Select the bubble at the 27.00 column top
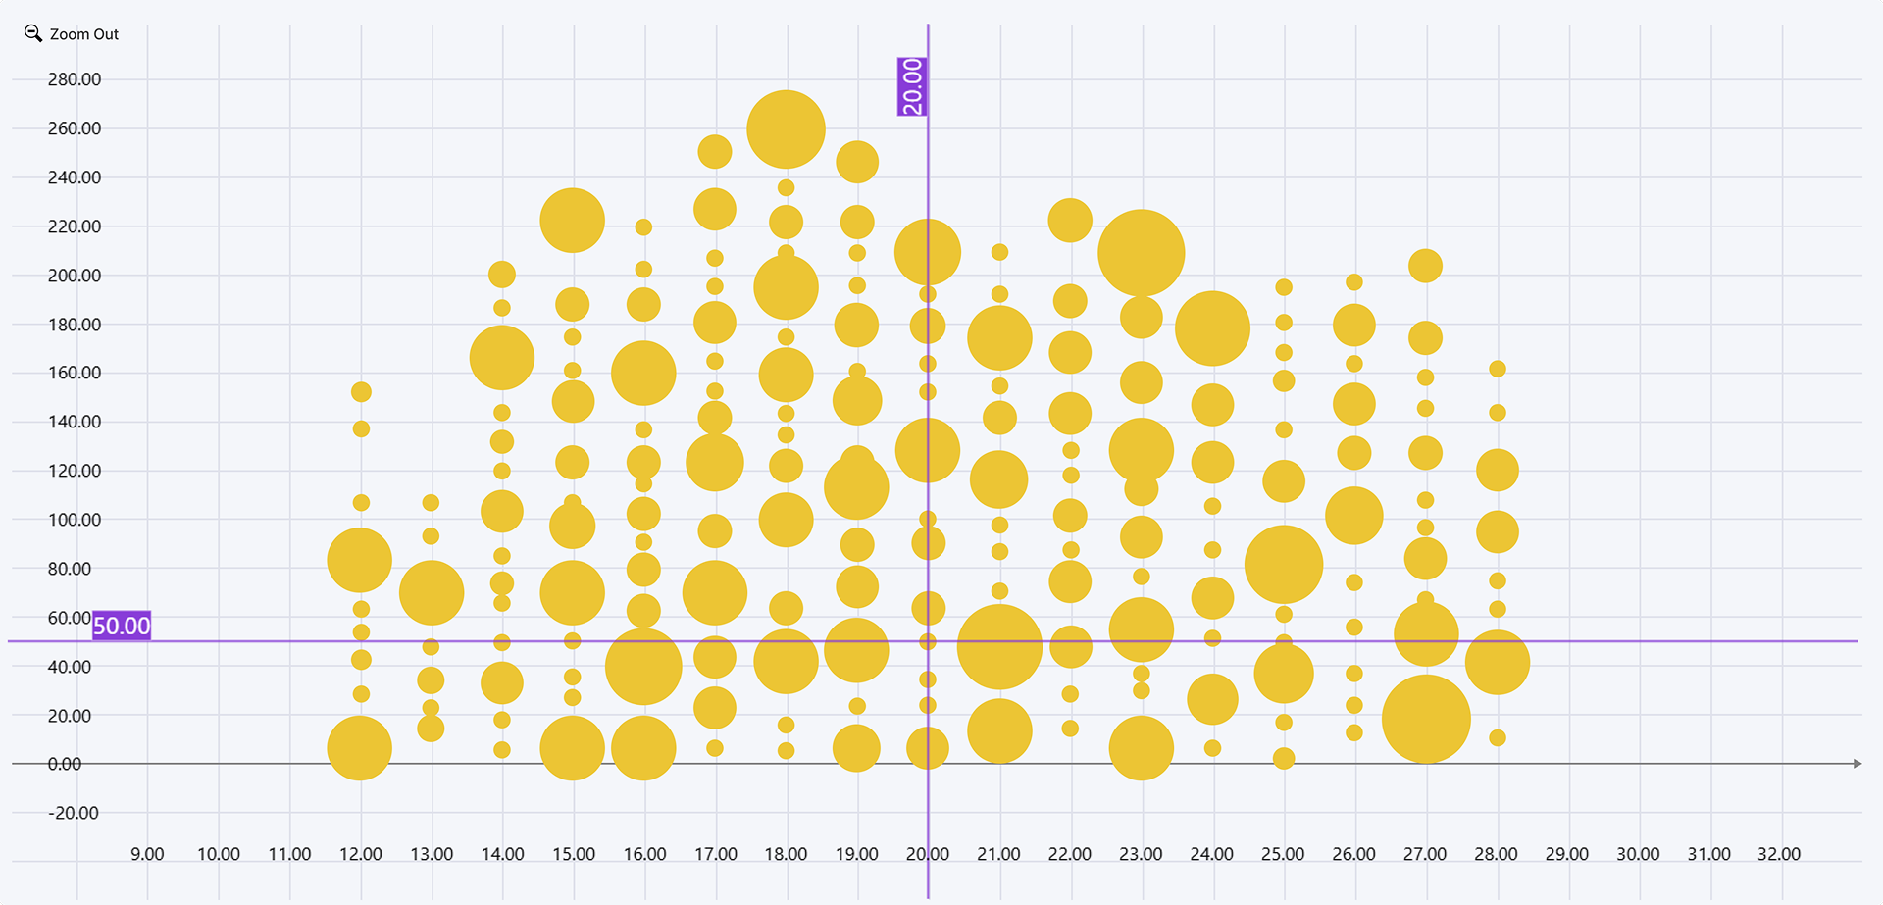This screenshot has height=905, width=1883. point(1425,265)
